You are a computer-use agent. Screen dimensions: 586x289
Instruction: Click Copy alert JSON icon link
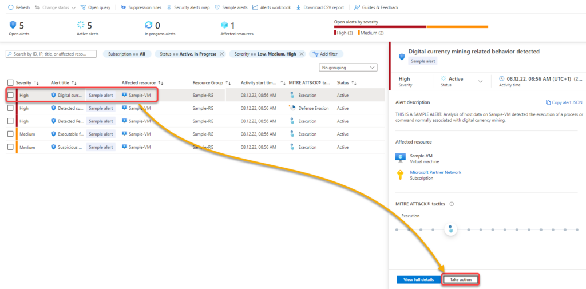[549, 102]
